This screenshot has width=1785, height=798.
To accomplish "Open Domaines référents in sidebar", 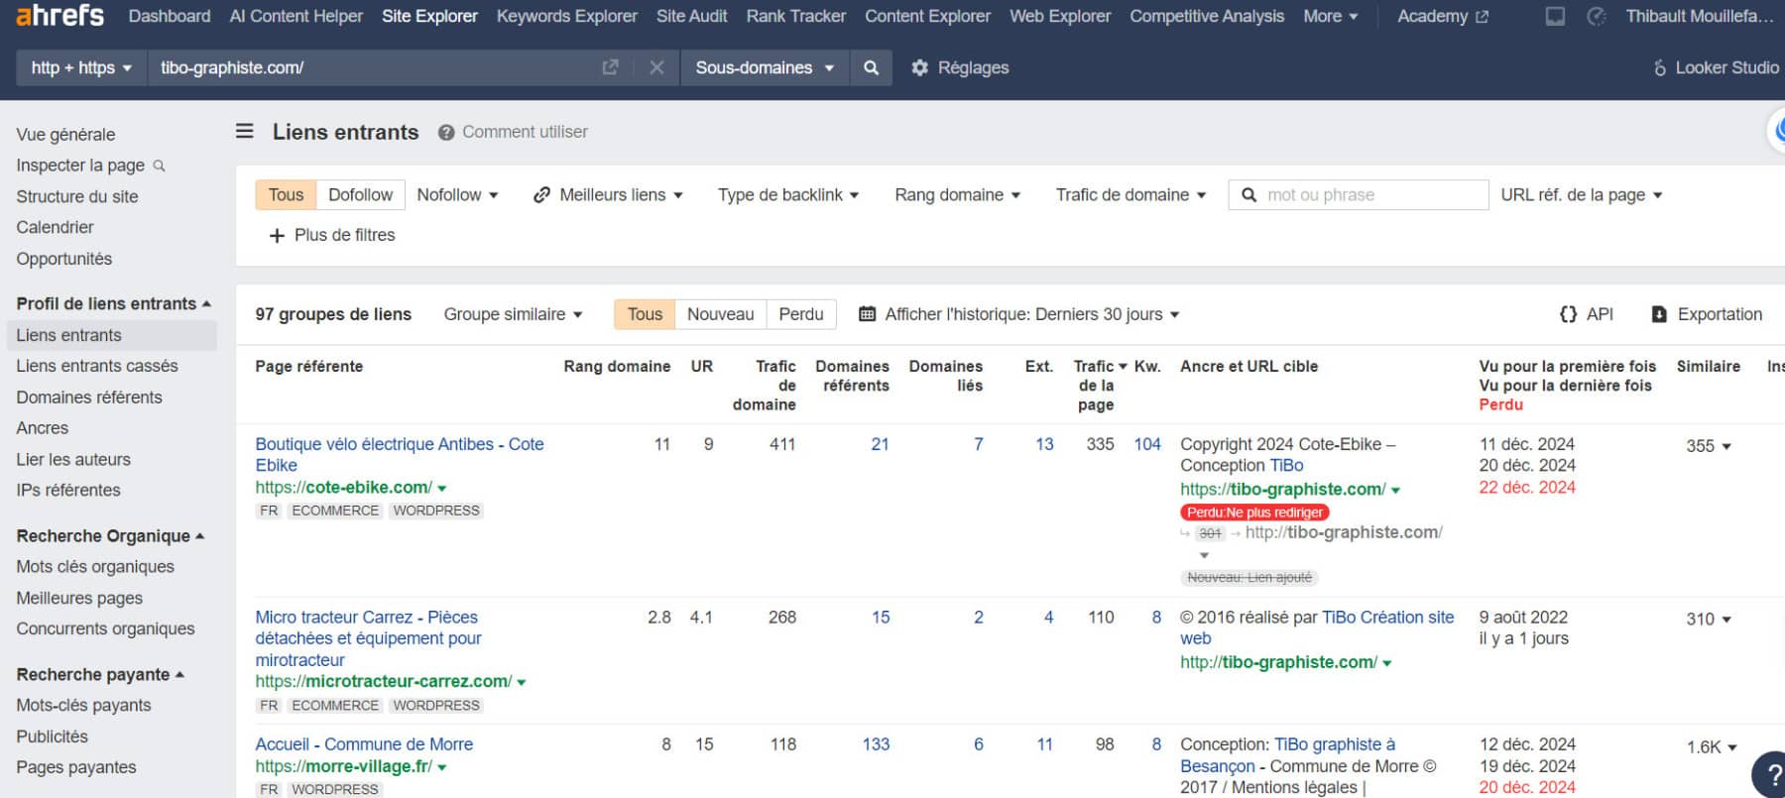I will tap(89, 398).
